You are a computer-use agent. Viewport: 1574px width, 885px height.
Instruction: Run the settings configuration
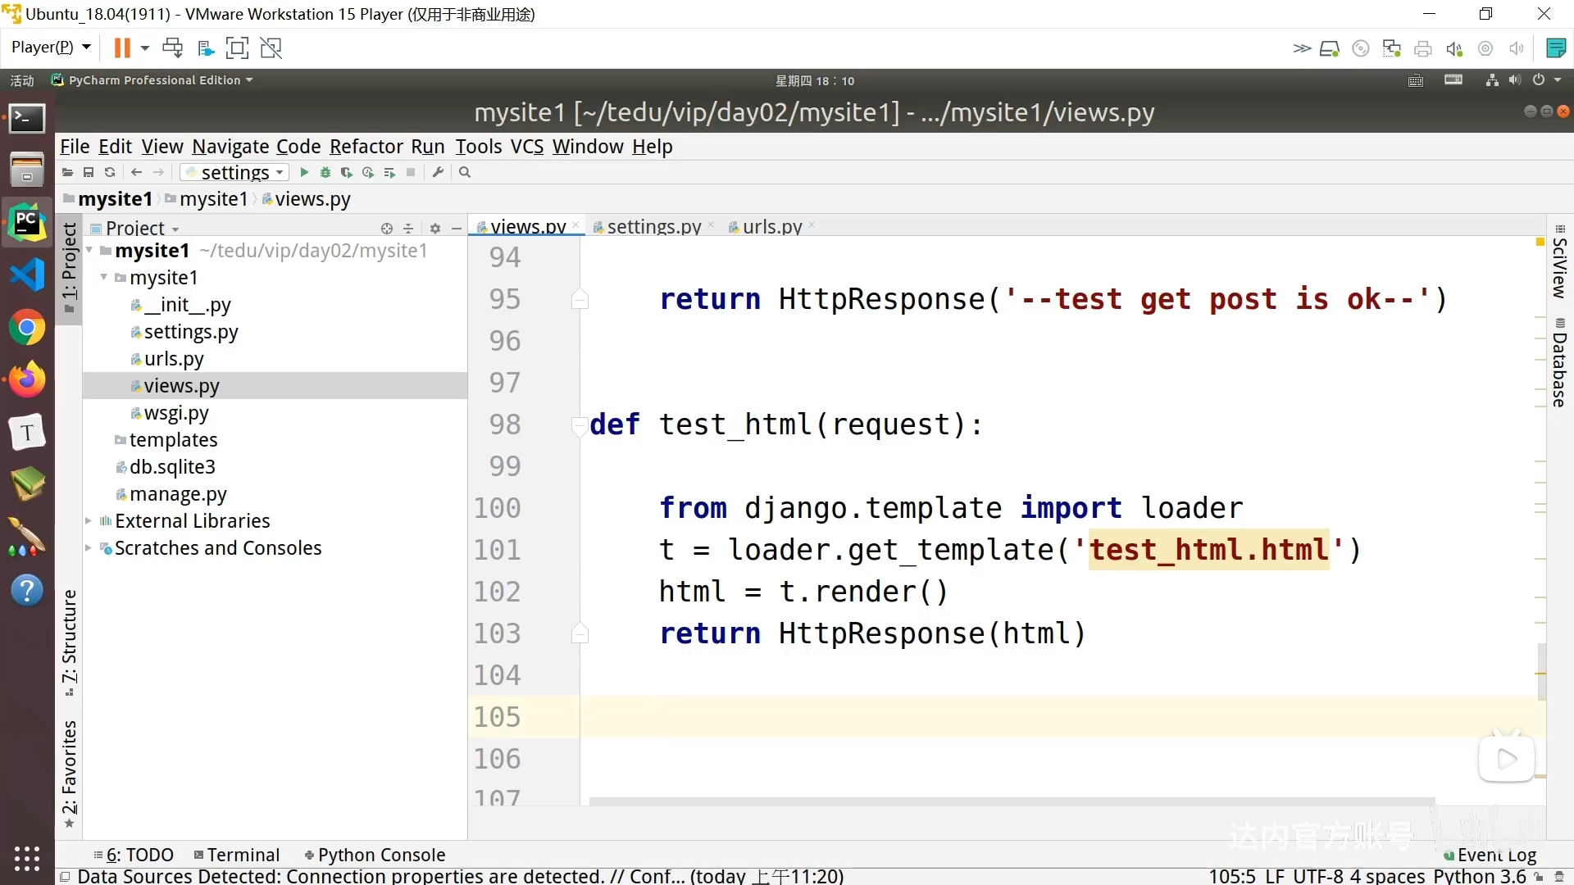[304, 172]
